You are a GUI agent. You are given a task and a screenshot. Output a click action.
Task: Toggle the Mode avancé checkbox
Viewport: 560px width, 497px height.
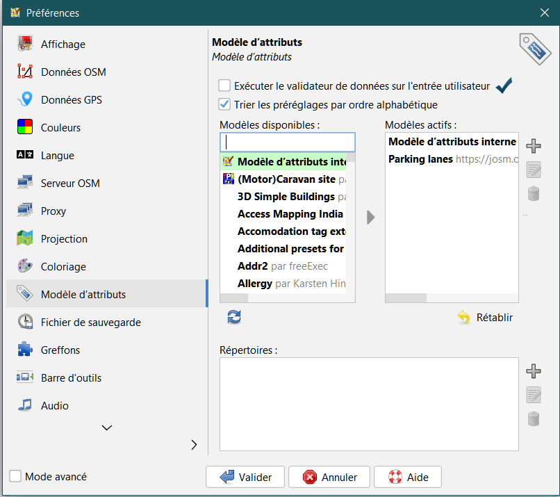point(15,477)
